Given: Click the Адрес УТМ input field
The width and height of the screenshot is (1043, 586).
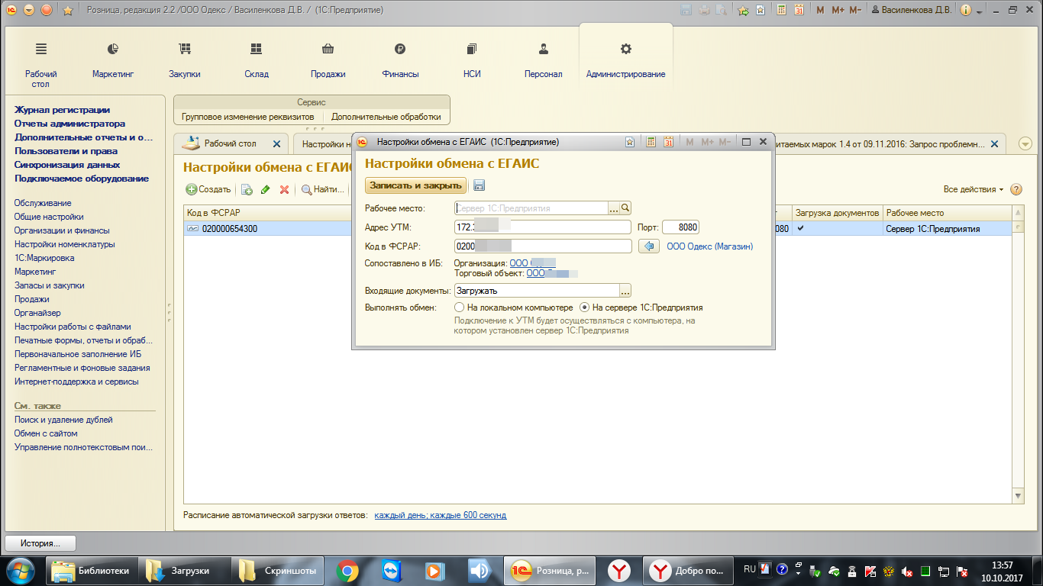Looking at the screenshot, I should pyautogui.click(x=543, y=227).
